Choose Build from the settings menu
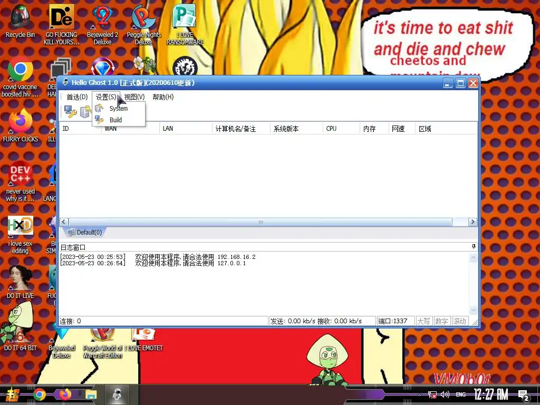 (119, 120)
